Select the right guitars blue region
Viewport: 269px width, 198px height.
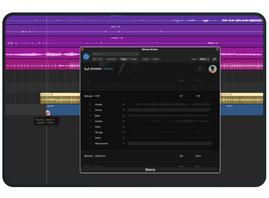click(x=242, y=110)
